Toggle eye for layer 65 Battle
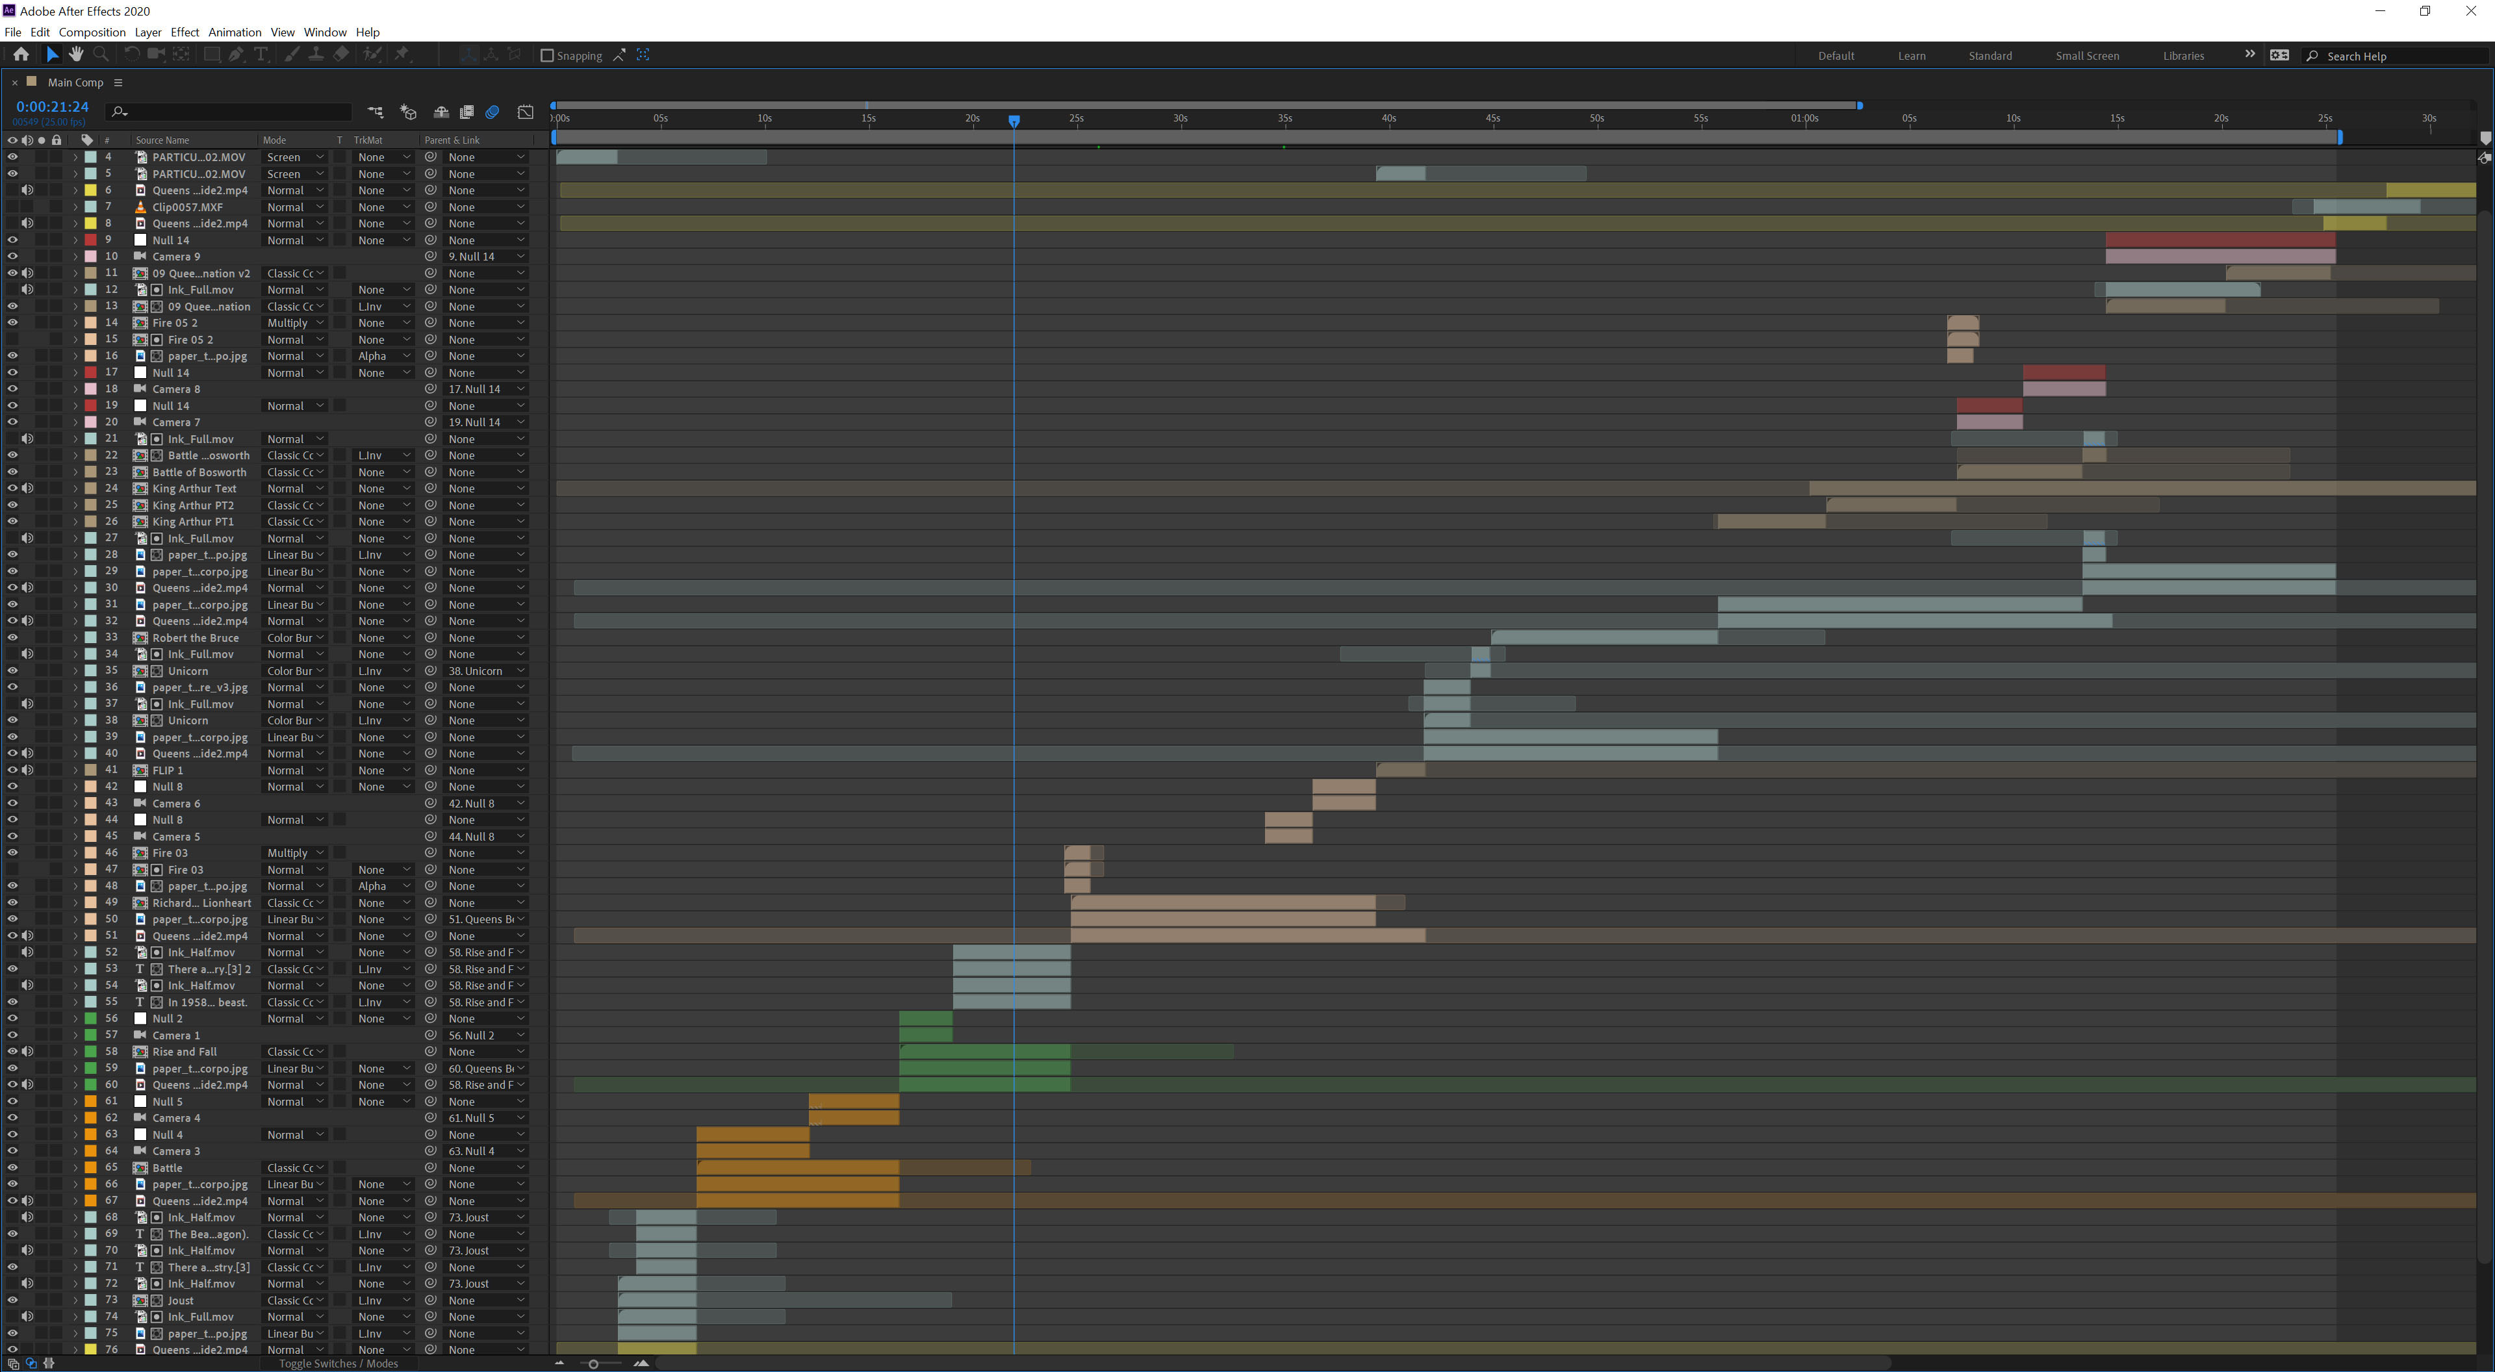The width and height of the screenshot is (2495, 1372). click(12, 1168)
